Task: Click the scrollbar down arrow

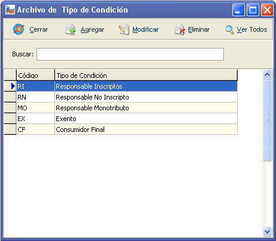Action: click(267, 232)
